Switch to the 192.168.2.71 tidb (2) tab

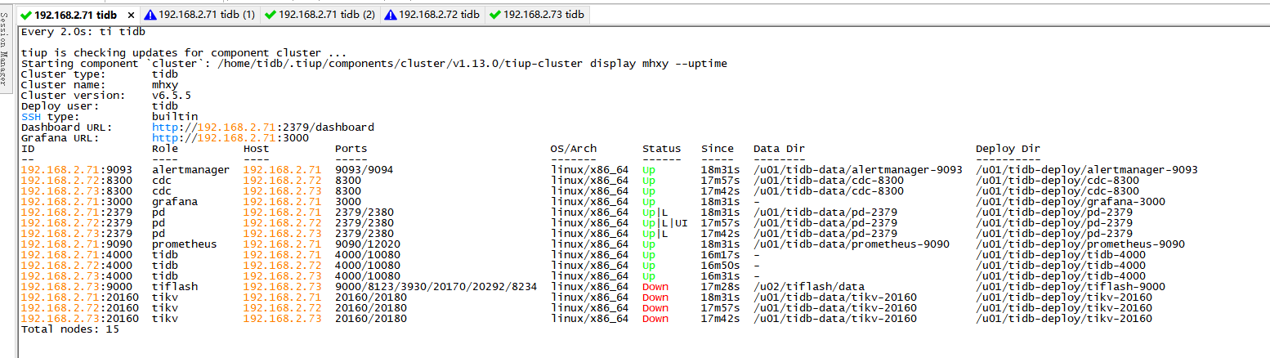tap(320, 14)
